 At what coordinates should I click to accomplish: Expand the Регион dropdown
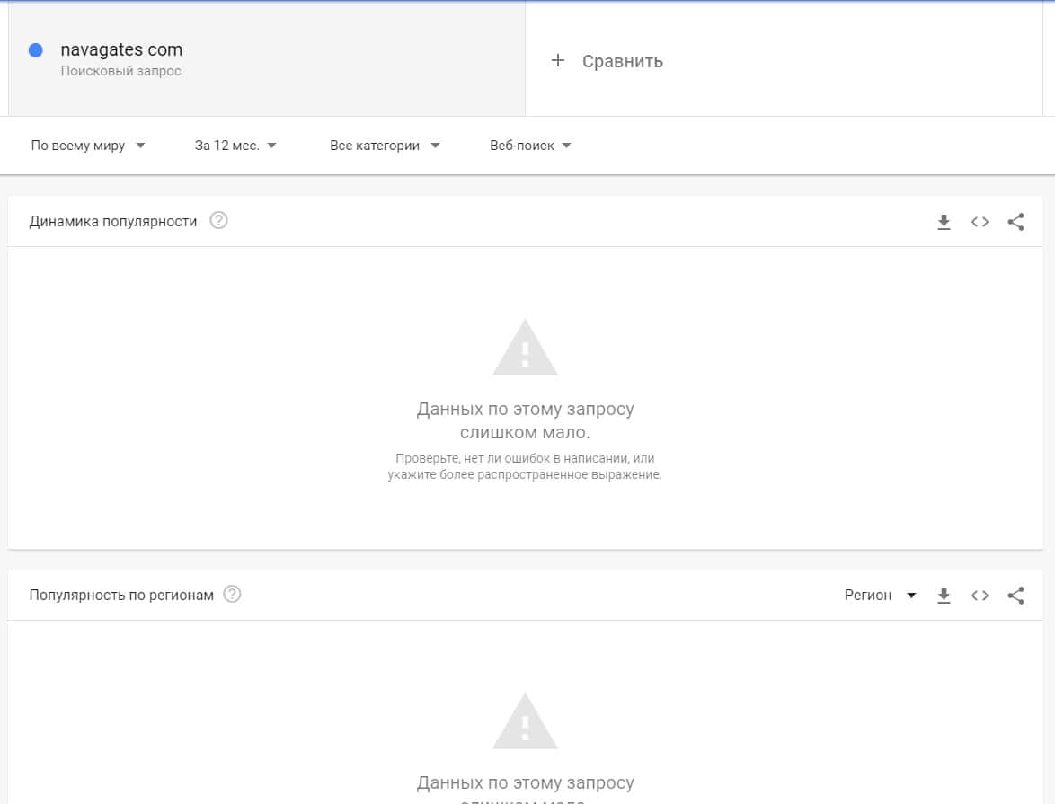(x=880, y=596)
